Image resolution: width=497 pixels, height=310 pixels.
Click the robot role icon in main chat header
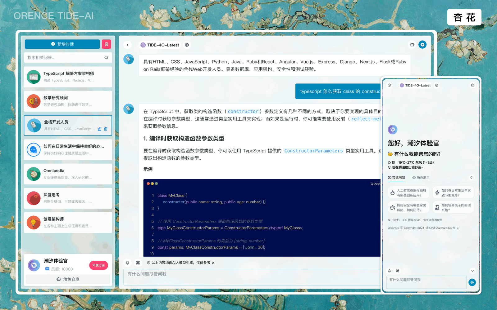coord(412,45)
